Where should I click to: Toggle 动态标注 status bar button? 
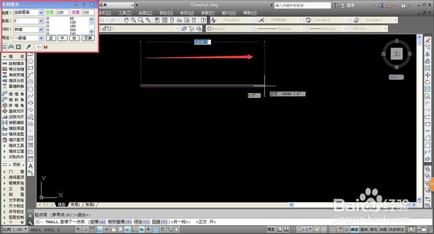396,229
